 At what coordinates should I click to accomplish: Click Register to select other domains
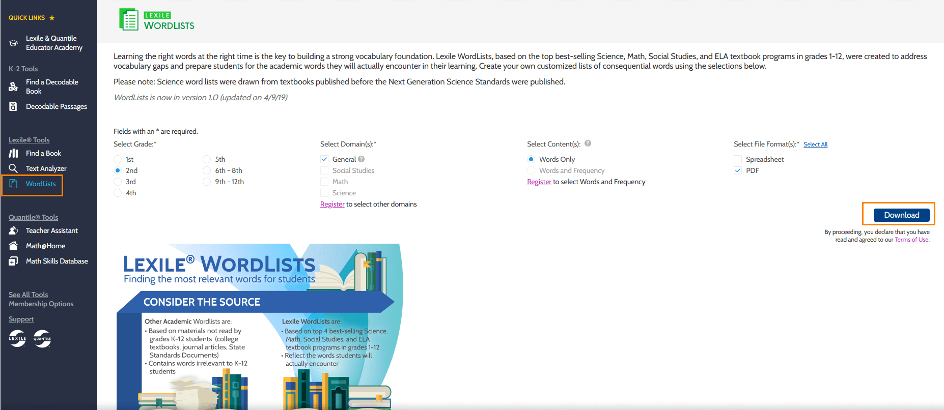(332, 204)
